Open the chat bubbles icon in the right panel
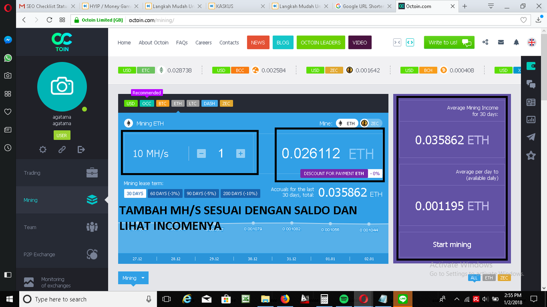The image size is (547, 307). pyautogui.click(x=531, y=84)
